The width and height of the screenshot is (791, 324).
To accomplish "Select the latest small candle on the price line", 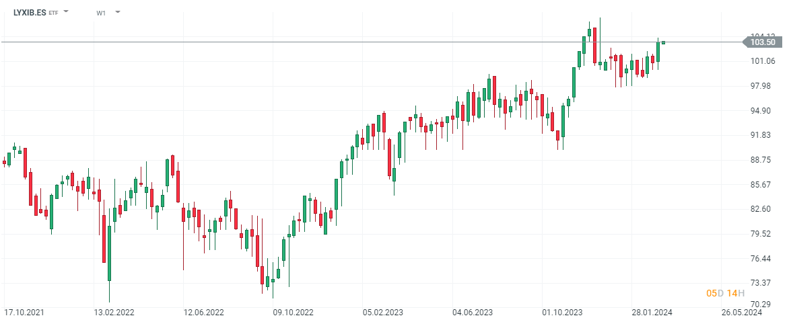I will 663,42.
